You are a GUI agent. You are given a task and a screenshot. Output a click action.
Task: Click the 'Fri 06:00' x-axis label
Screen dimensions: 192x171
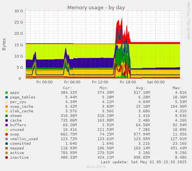[72, 82]
